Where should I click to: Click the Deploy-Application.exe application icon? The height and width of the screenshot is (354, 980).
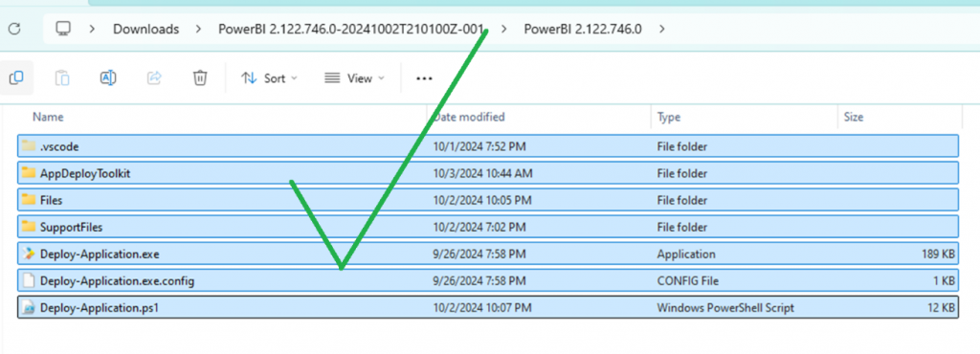pyautogui.click(x=29, y=254)
